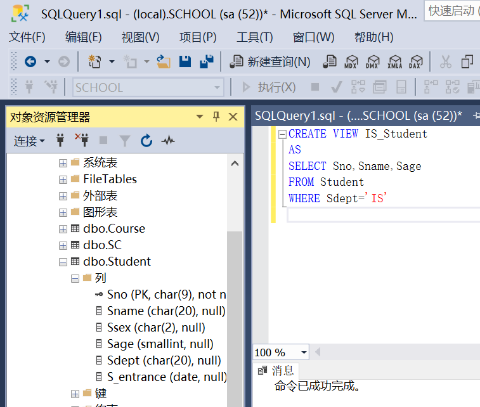Expand the 外部表 folder
Viewport: 480px width, 407px height.
(x=63, y=196)
